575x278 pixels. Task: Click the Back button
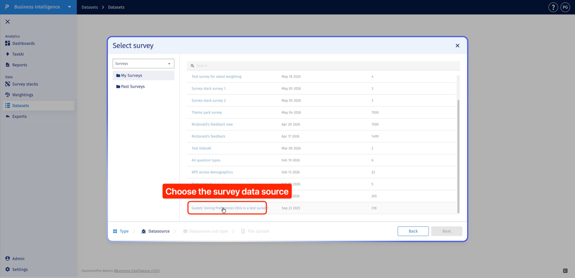tap(413, 231)
